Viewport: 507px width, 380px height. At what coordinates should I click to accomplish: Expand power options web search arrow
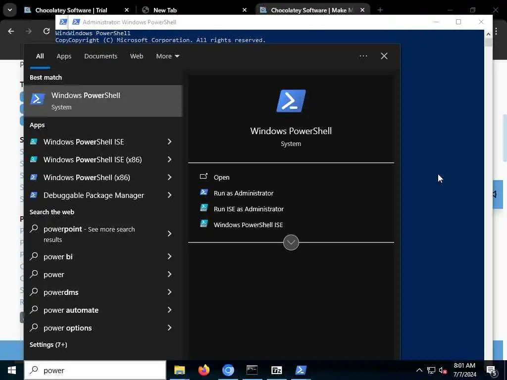click(x=169, y=328)
